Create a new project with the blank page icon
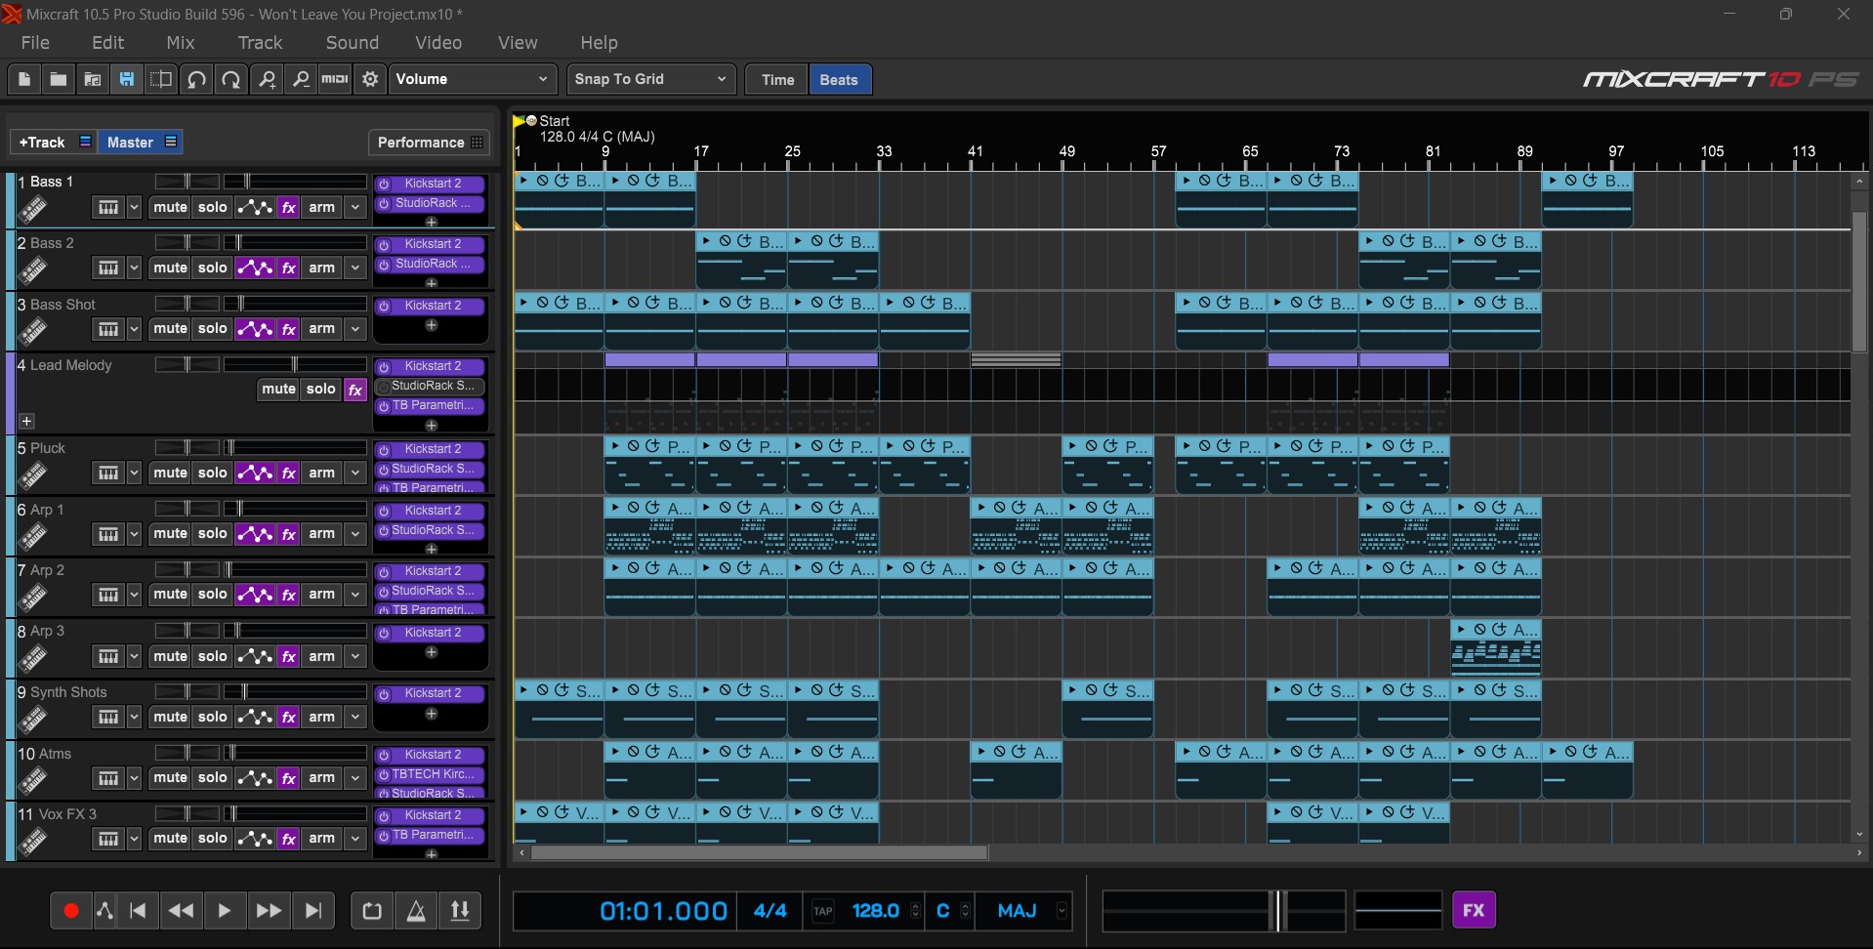This screenshot has width=1873, height=949. (x=24, y=79)
